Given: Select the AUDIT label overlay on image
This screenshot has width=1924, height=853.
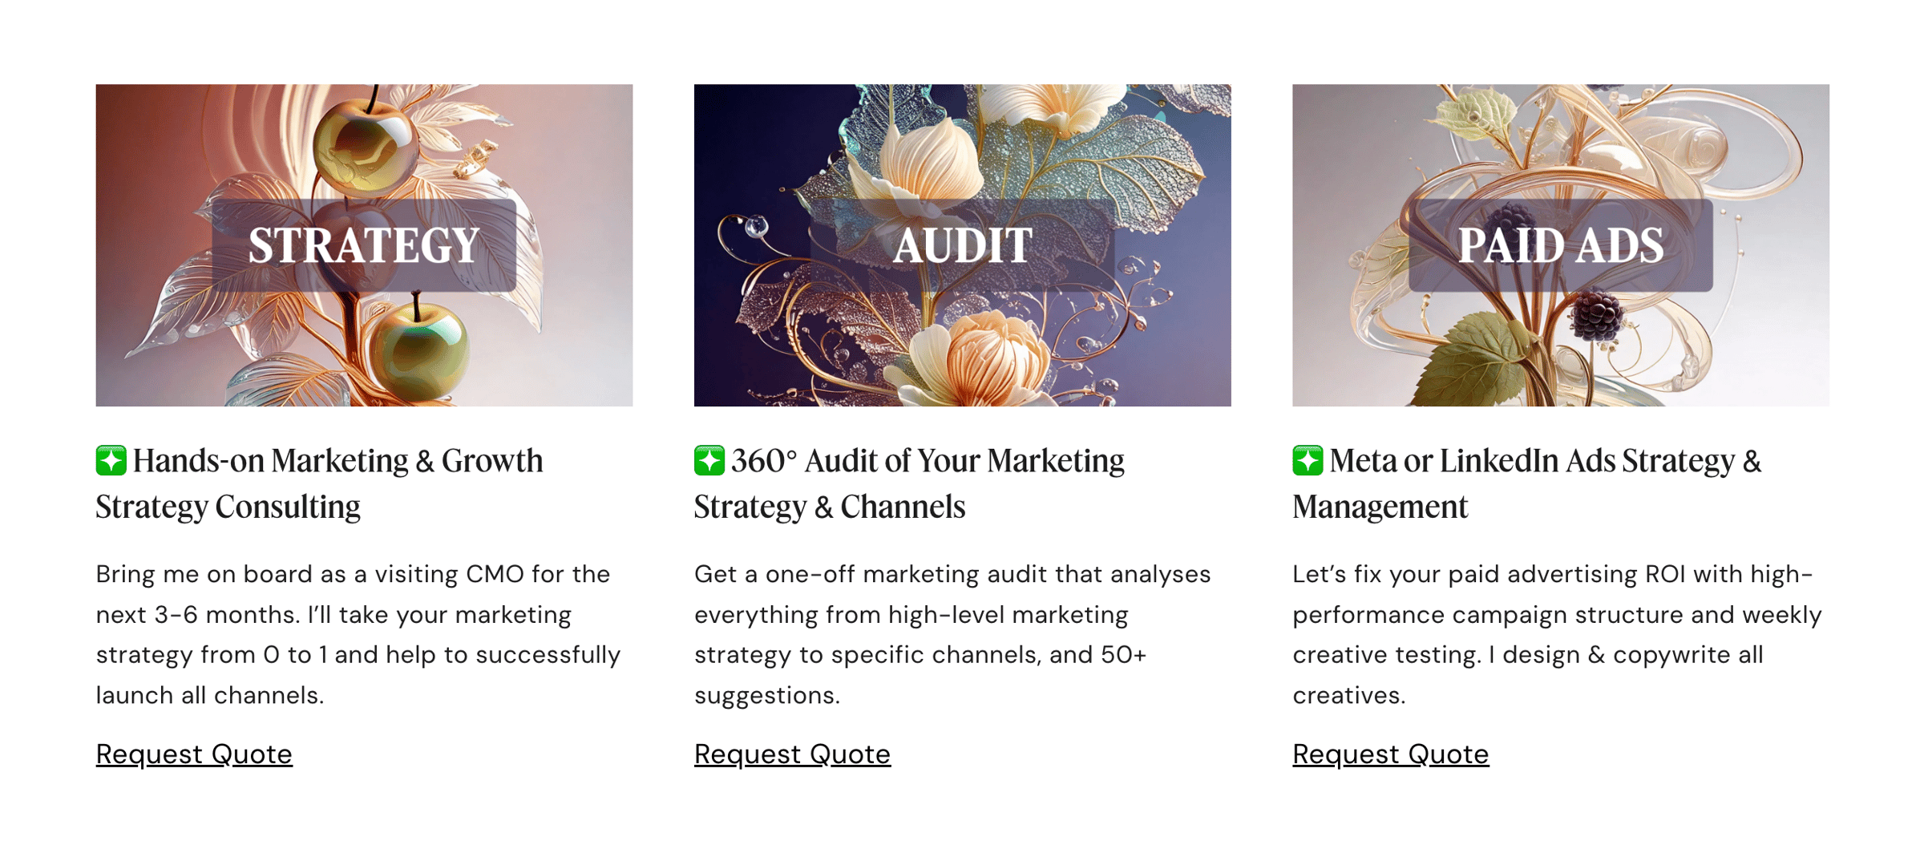Looking at the screenshot, I should coord(962,245).
